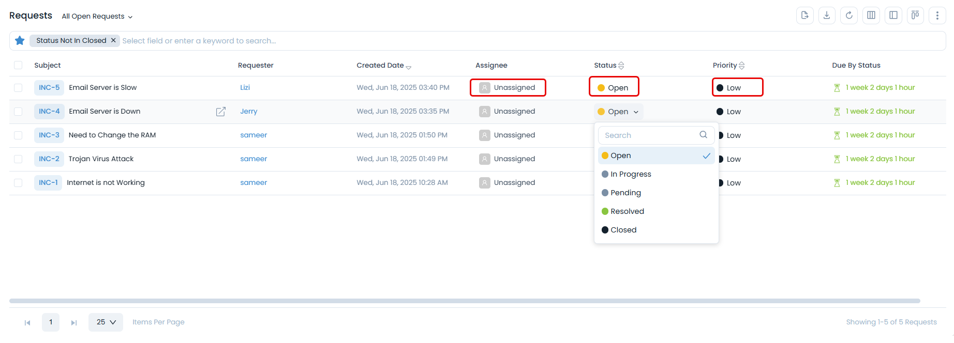954x343 pixels.
Task: Open the INC-5 Unassigned assignee selector
Action: (508, 88)
